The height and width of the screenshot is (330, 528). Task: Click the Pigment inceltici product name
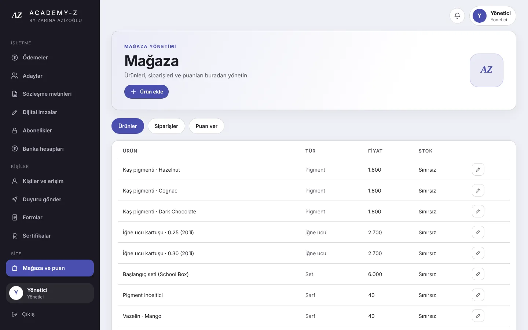coord(143,295)
